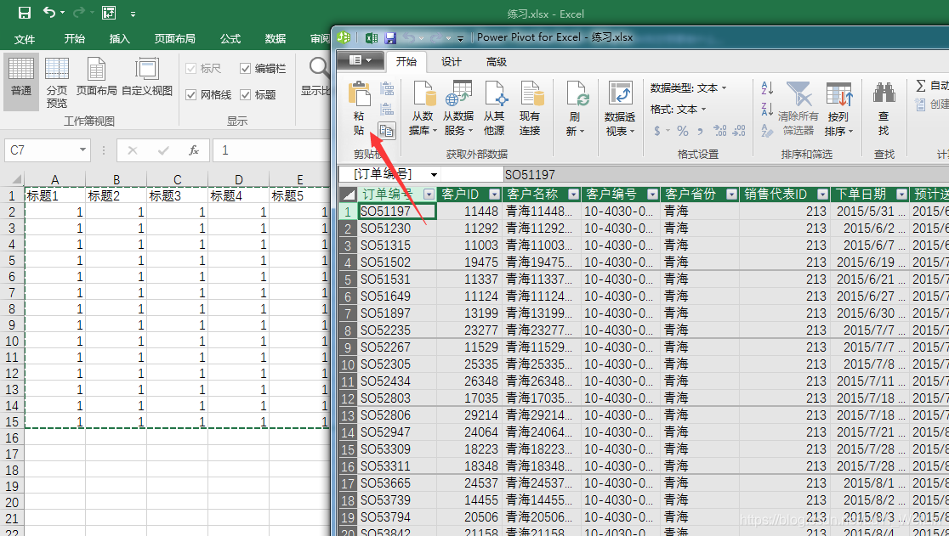Click the Power Pivot formula bar showing SO51197
949x536 pixels.
click(x=725, y=175)
